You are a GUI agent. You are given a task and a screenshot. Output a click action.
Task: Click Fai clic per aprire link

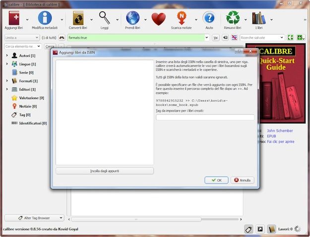281,141
